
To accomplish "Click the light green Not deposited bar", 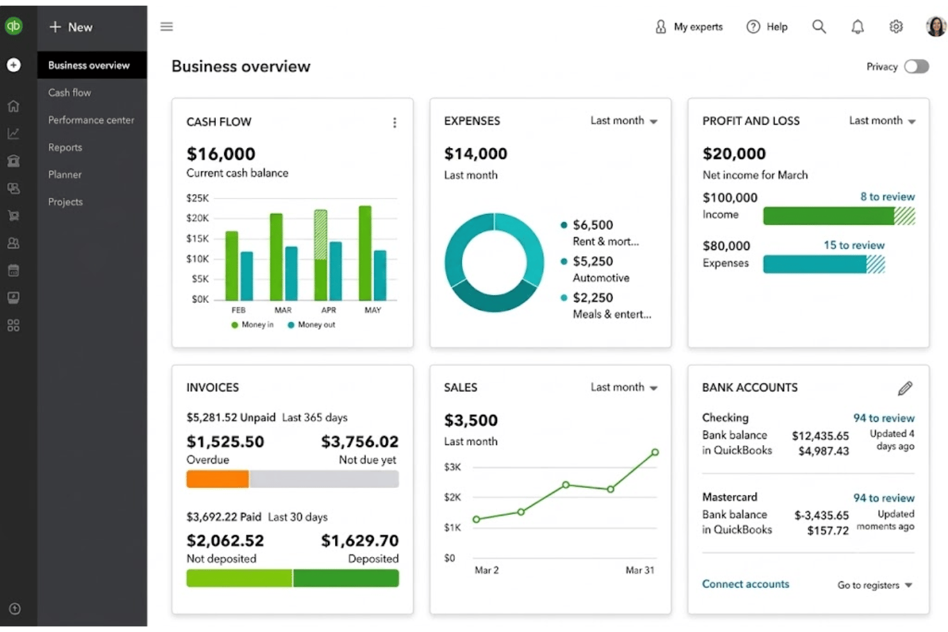I will click(239, 578).
